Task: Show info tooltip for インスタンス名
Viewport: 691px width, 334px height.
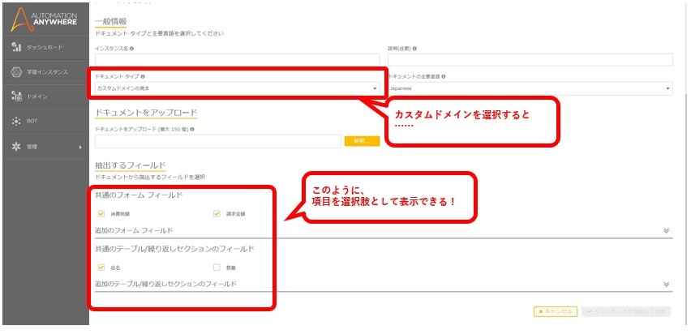Action: point(131,49)
